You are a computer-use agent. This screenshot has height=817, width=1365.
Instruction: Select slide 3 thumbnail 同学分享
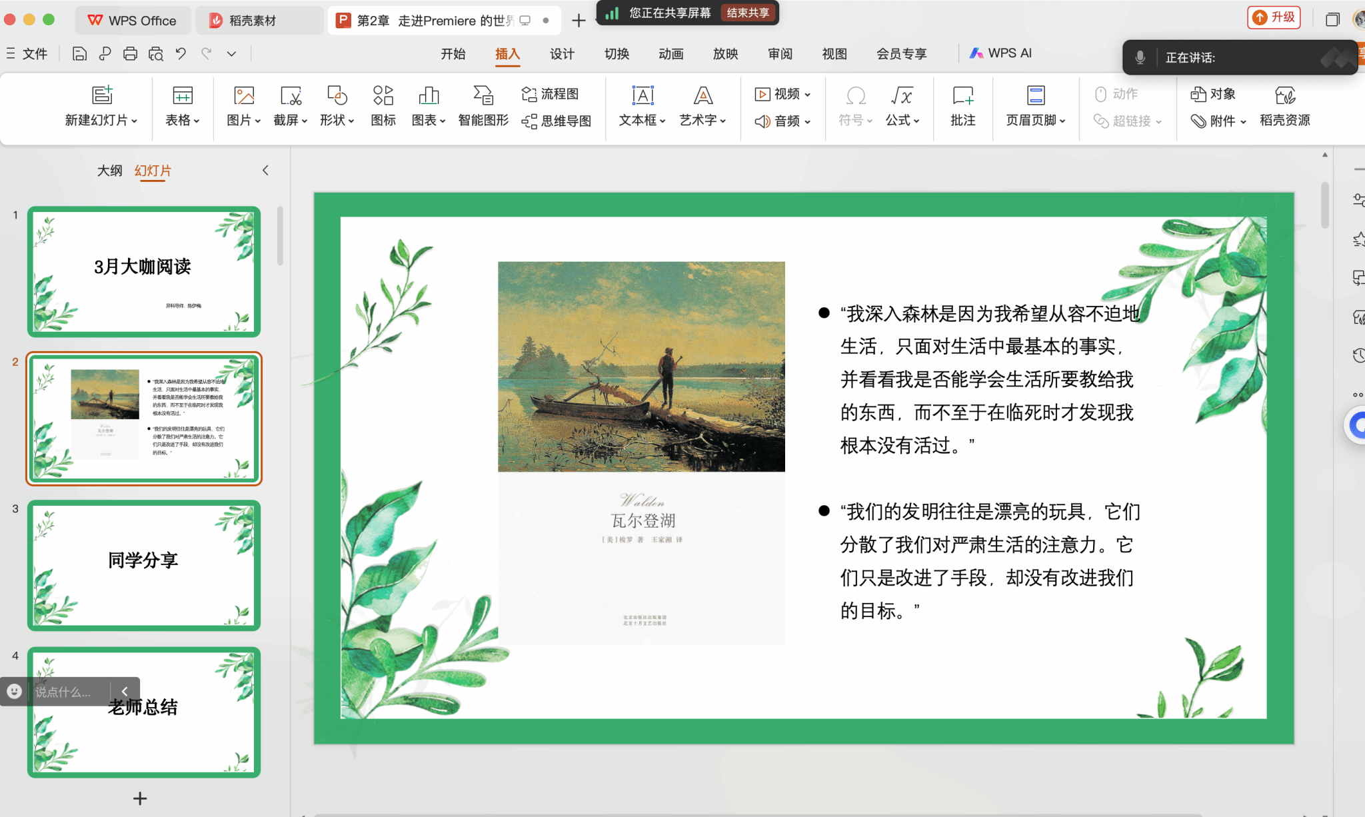(144, 566)
